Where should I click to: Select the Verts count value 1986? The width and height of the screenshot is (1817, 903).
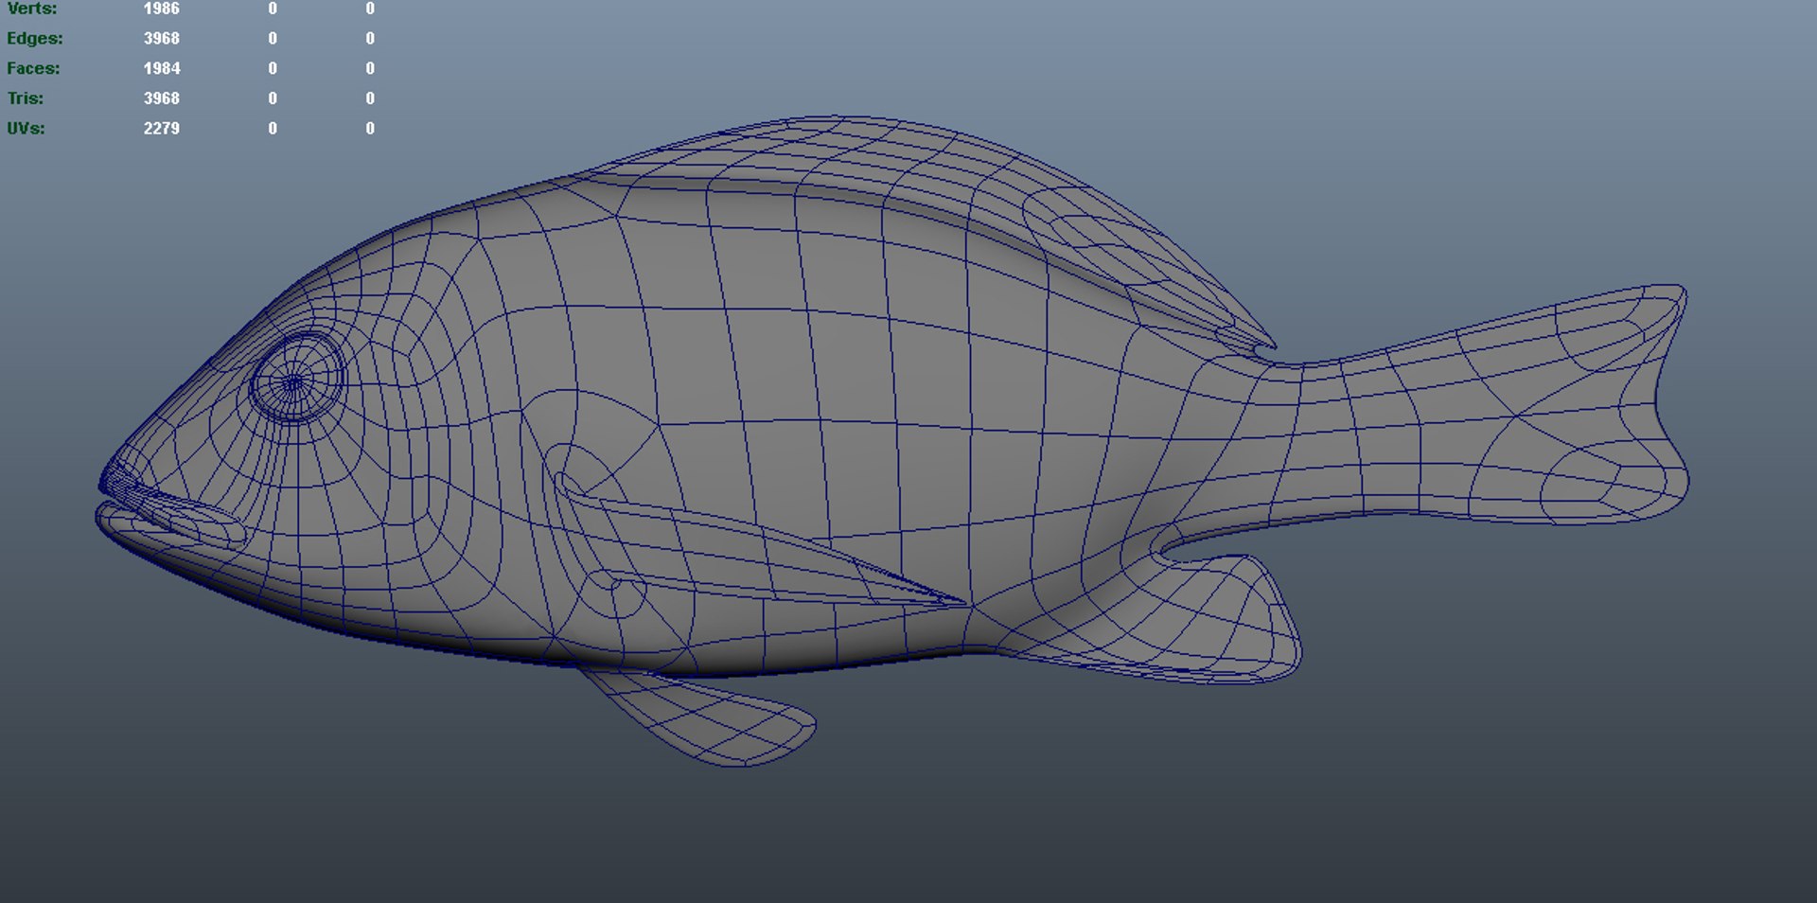click(162, 9)
